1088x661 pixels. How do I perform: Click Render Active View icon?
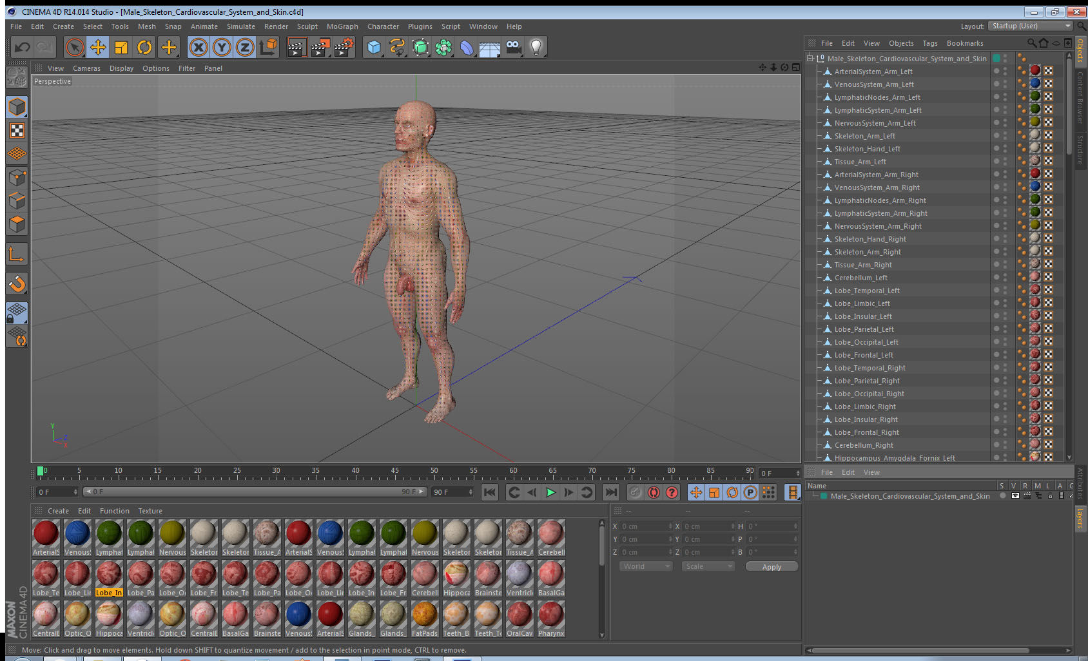coord(296,47)
